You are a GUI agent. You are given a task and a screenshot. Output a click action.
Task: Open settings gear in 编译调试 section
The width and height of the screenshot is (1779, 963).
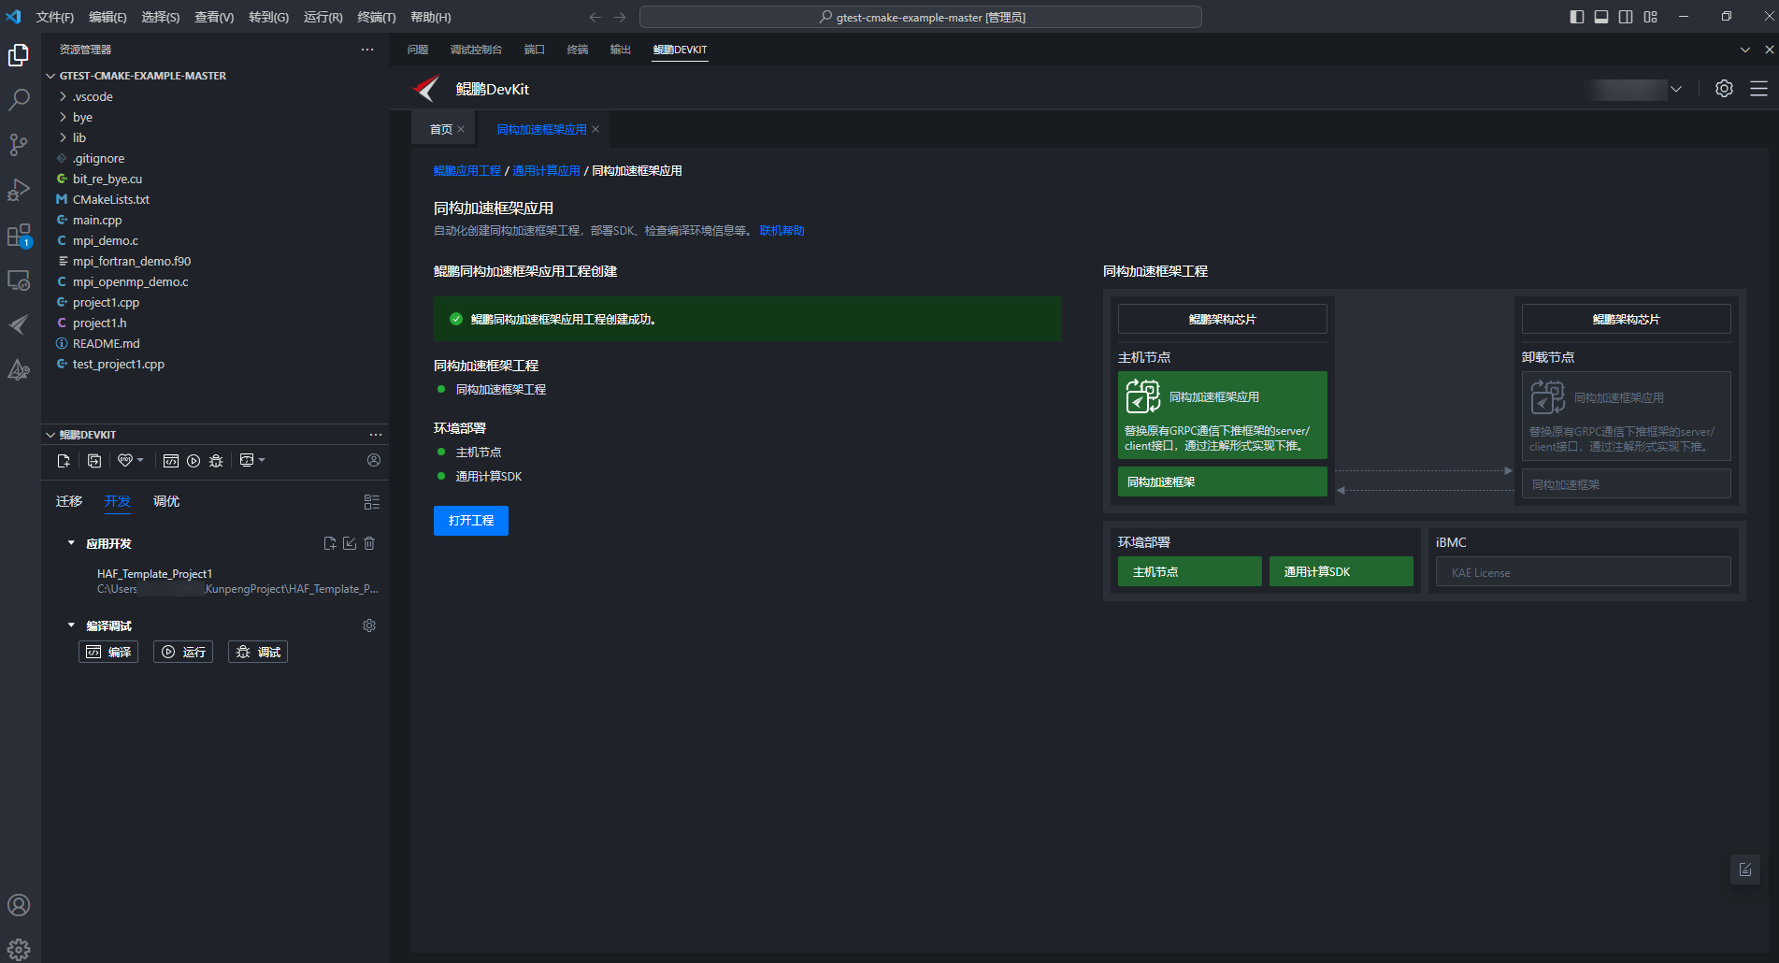pos(369,625)
